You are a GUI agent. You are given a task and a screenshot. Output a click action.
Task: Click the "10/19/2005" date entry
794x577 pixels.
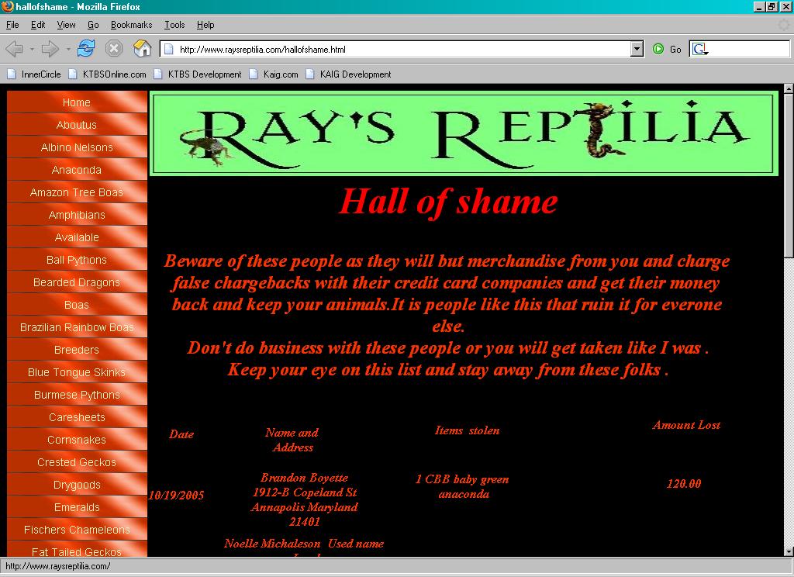coord(176,496)
